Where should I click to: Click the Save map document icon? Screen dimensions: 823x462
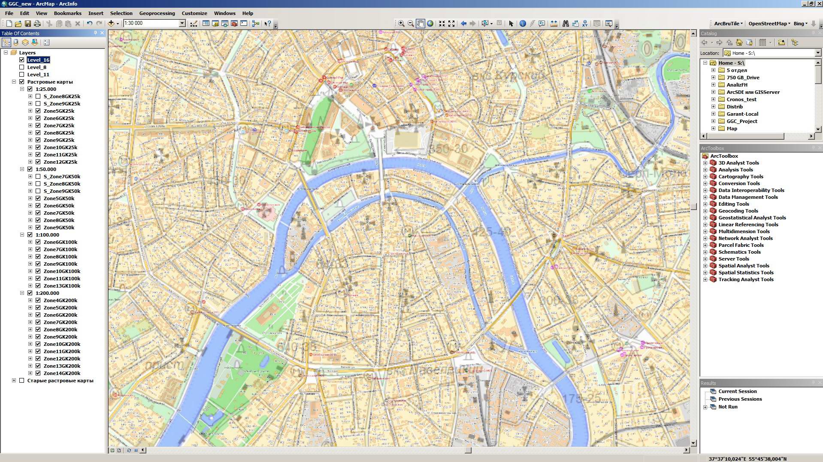point(28,24)
